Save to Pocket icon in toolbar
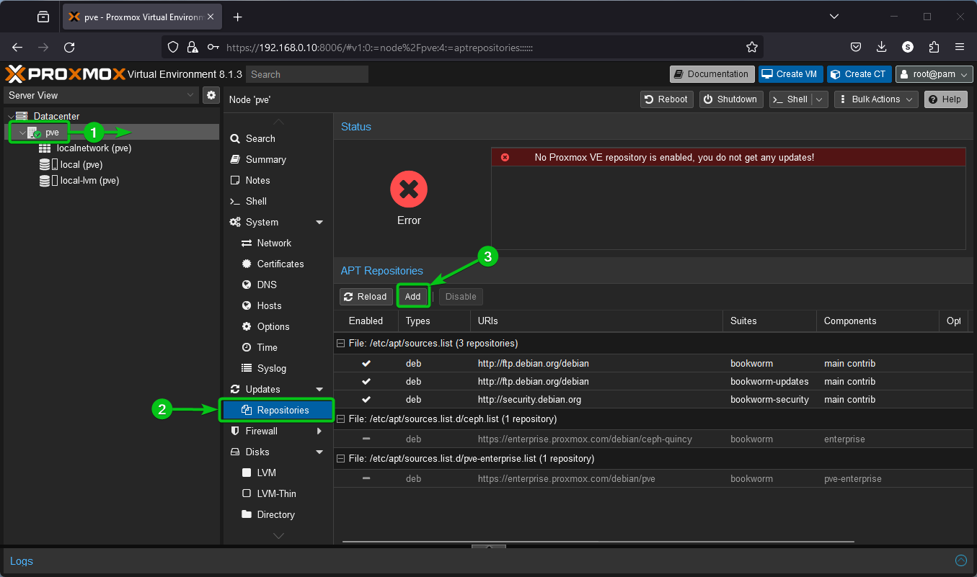 point(856,48)
